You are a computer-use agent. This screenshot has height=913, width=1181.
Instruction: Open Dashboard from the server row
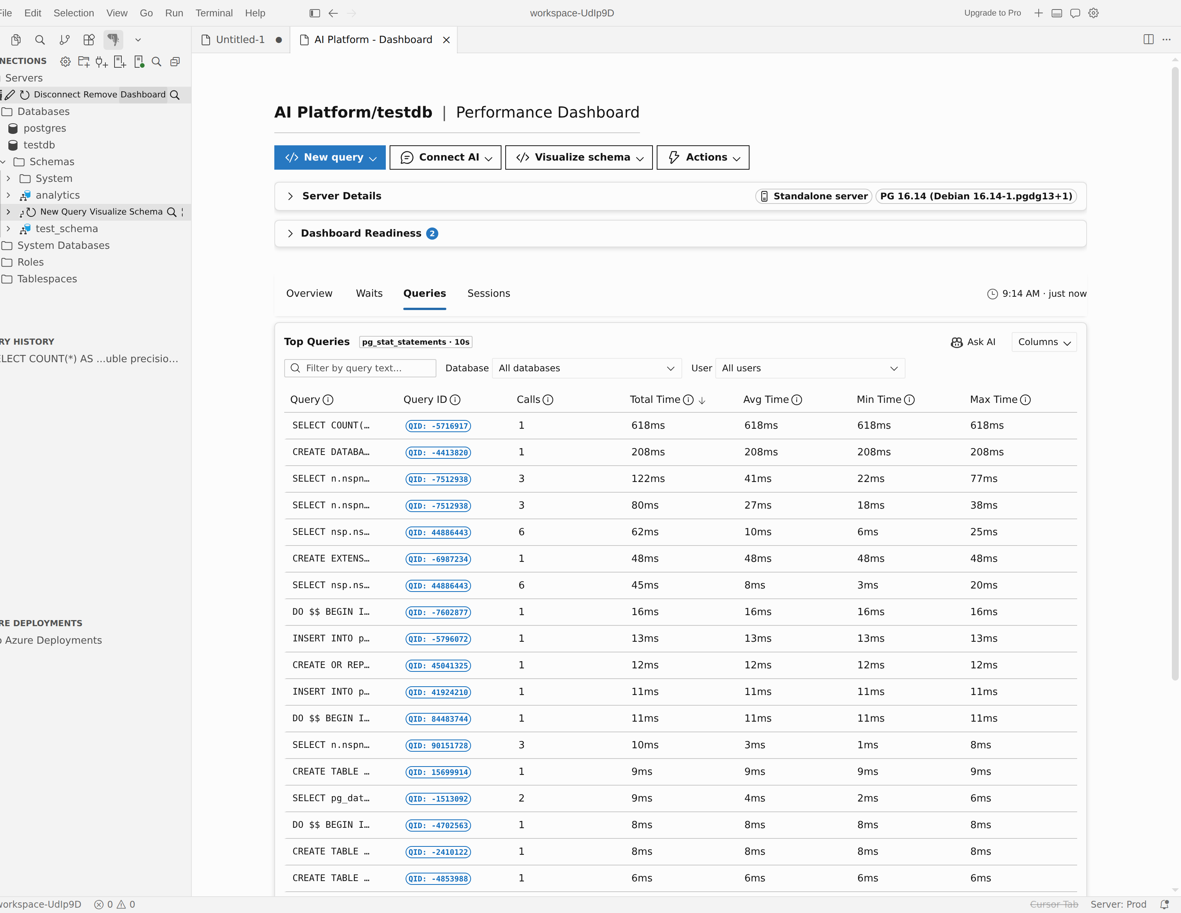[143, 95]
